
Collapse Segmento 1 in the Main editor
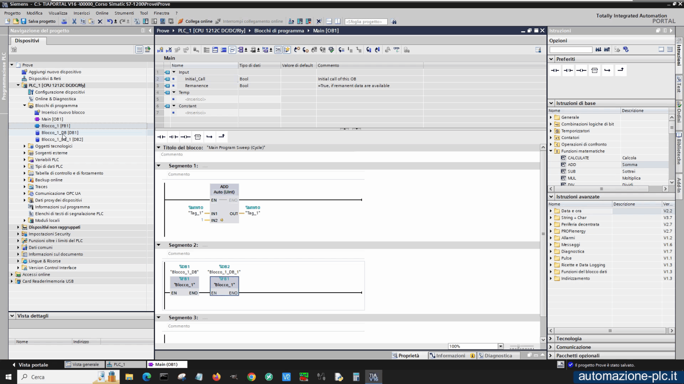click(159, 166)
